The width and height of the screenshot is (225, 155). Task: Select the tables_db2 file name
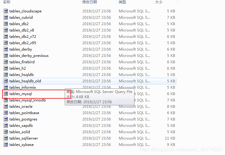(x=19, y=24)
